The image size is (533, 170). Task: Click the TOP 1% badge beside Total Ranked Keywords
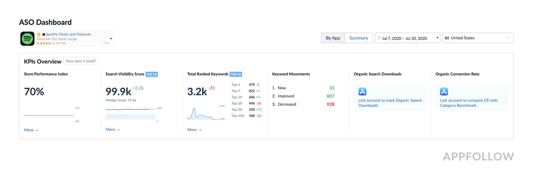tap(236, 74)
